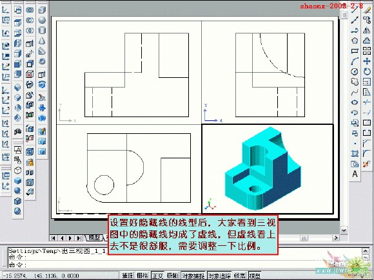Select the UCS Previous tool
374x280 pixels.
(x=6, y=33)
